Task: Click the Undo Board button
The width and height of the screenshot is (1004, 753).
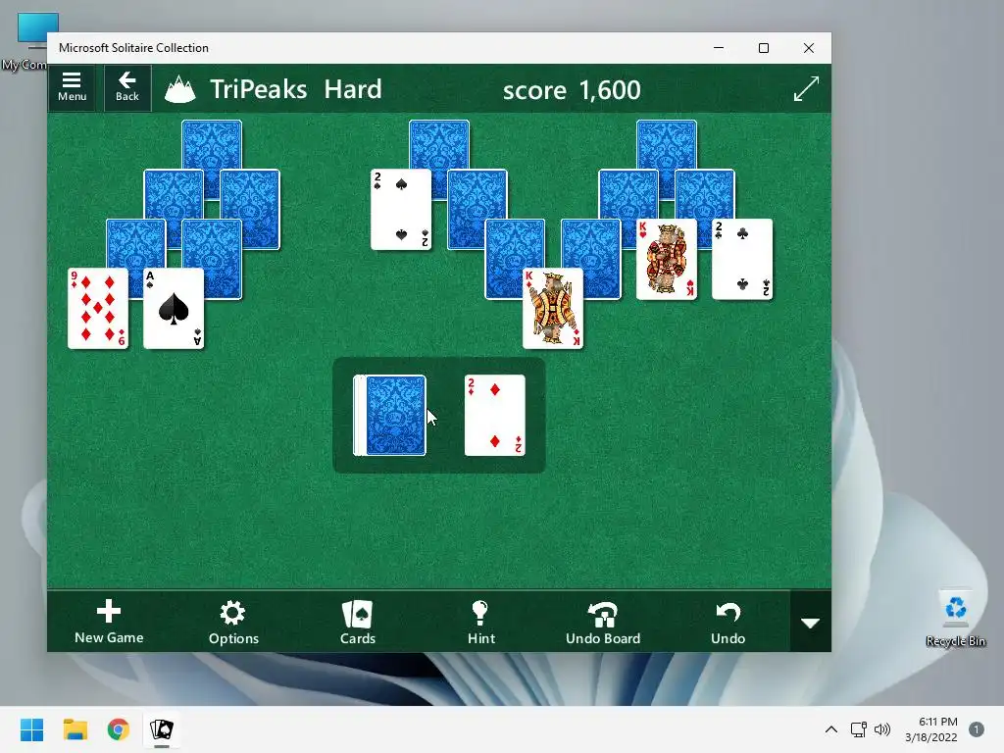Action: tap(603, 621)
